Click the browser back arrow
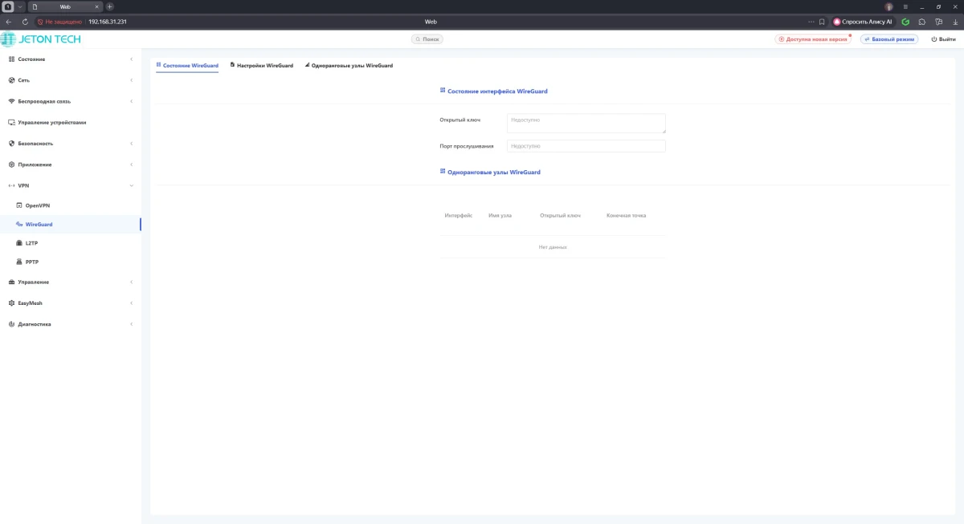 click(9, 22)
